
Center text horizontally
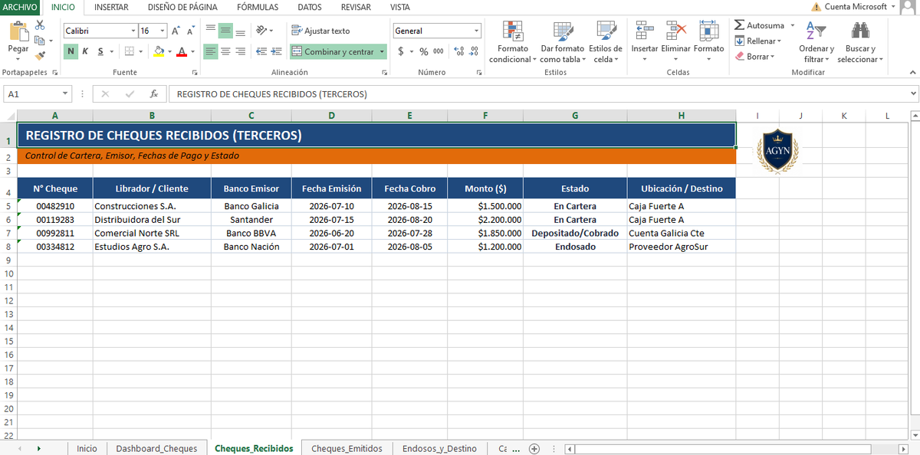[x=225, y=51]
